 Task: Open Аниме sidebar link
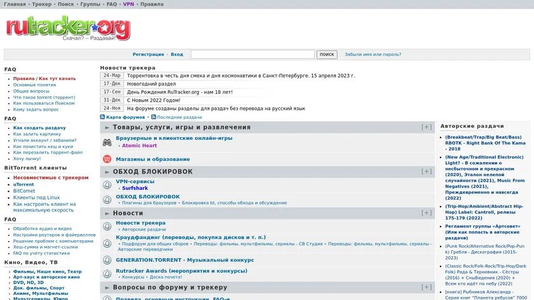point(22,293)
